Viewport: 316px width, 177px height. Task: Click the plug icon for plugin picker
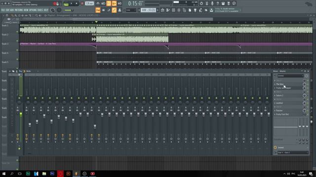click(195, 10)
